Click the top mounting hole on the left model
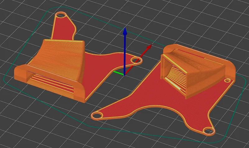 (61, 15)
